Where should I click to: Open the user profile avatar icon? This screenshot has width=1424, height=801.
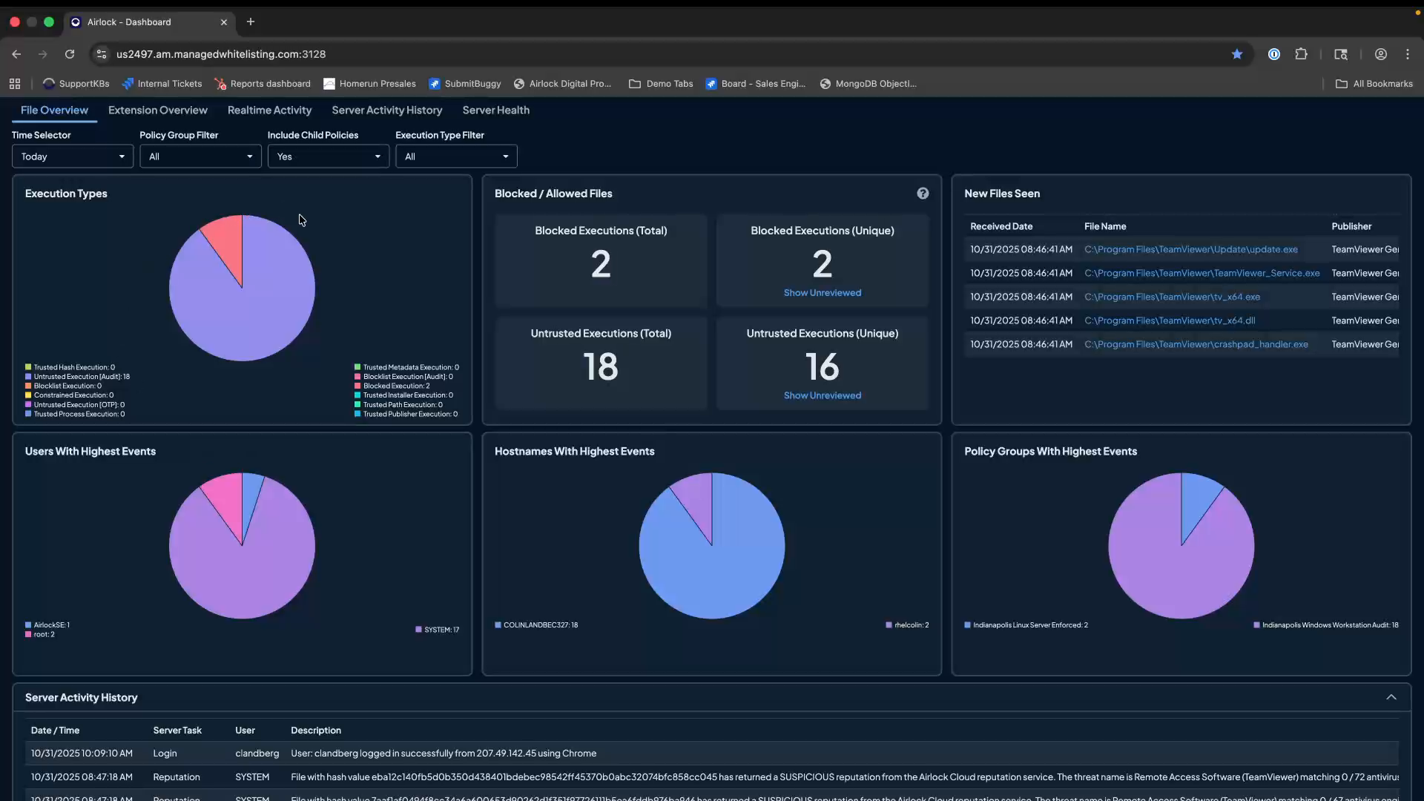coord(1380,54)
